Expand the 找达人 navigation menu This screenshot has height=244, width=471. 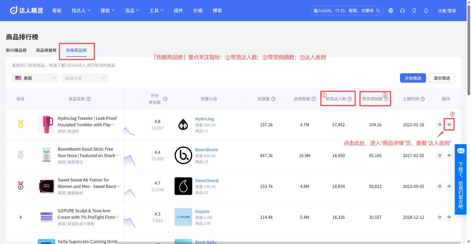click(81, 11)
